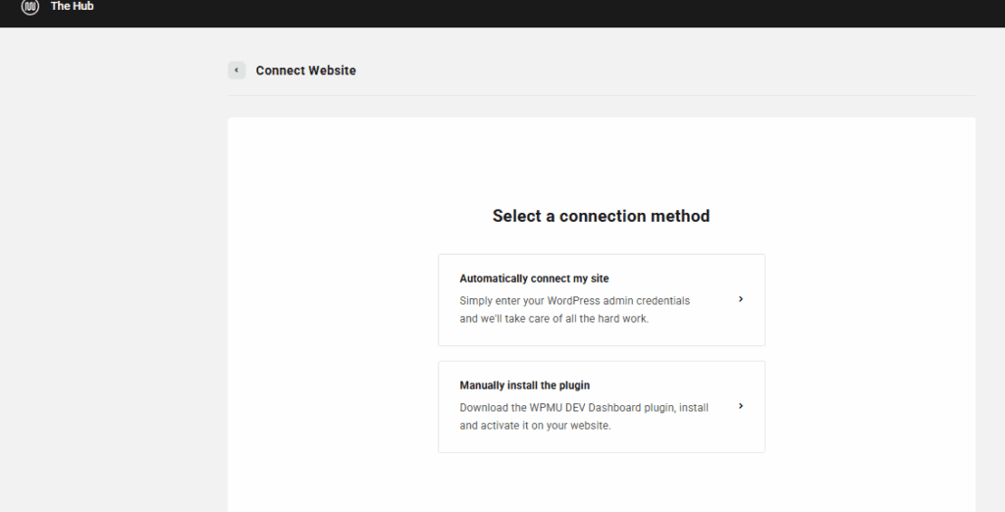Open The Hub home link

click(x=72, y=7)
